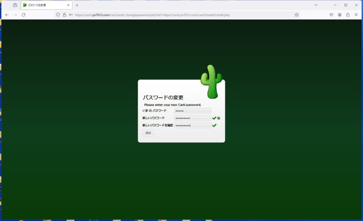Click the password info hint icon
Viewport: 363px width, 221px height.
point(219,118)
